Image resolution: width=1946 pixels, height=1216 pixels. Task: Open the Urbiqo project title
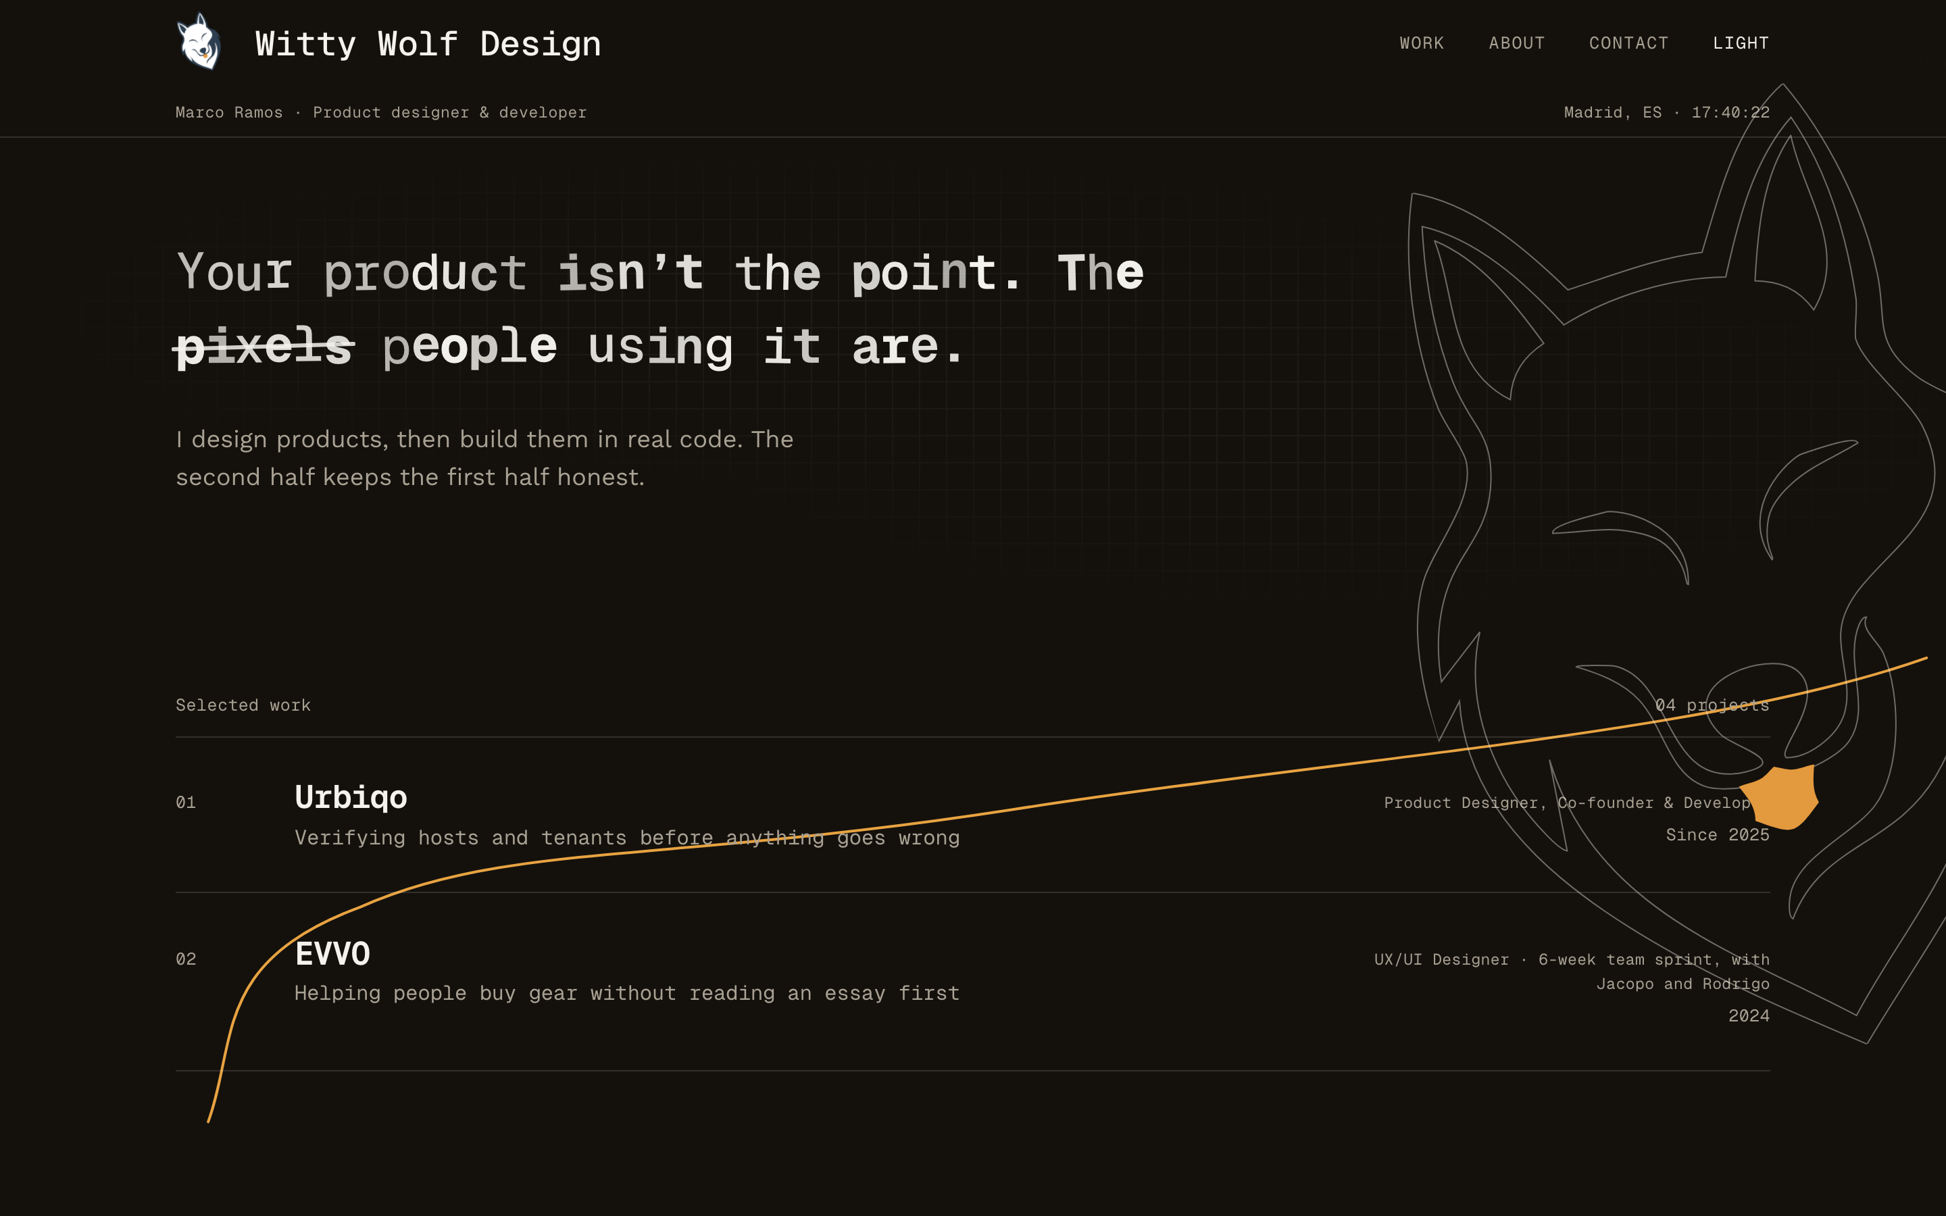coord(351,797)
